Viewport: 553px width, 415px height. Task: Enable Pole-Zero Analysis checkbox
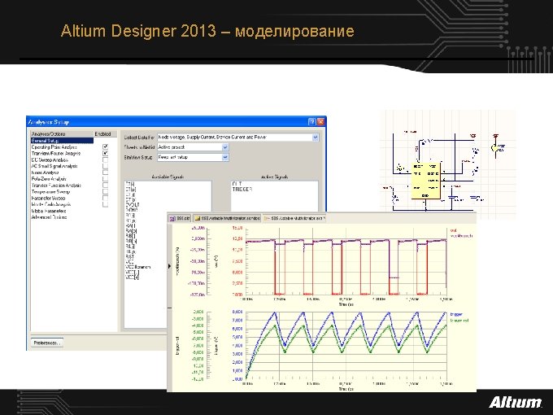tap(105, 179)
